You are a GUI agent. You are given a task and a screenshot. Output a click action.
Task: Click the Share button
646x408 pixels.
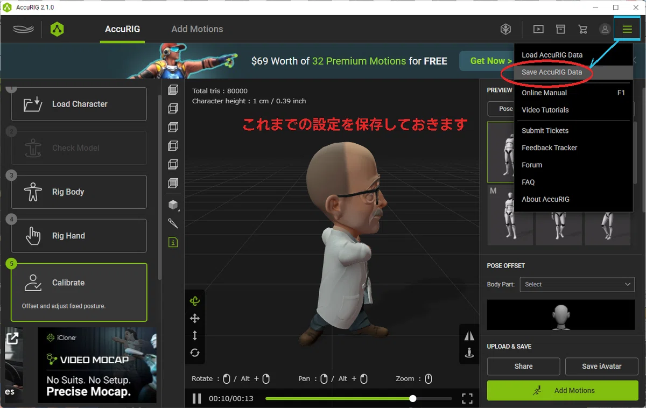coord(523,366)
